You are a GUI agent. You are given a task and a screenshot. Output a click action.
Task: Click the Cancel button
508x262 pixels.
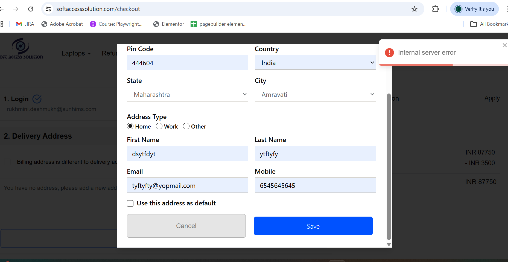click(x=186, y=226)
